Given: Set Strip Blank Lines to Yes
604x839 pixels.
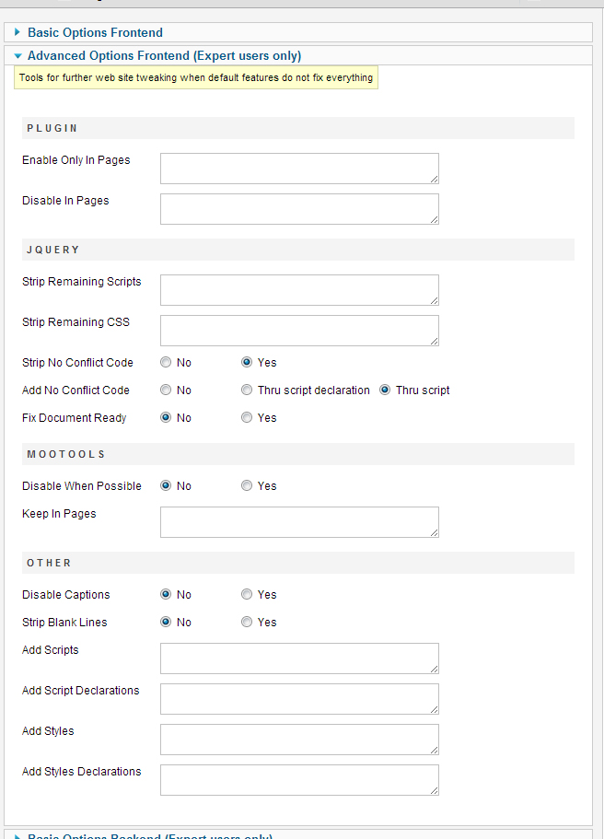Looking at the screenshot, I should [247, 623].
